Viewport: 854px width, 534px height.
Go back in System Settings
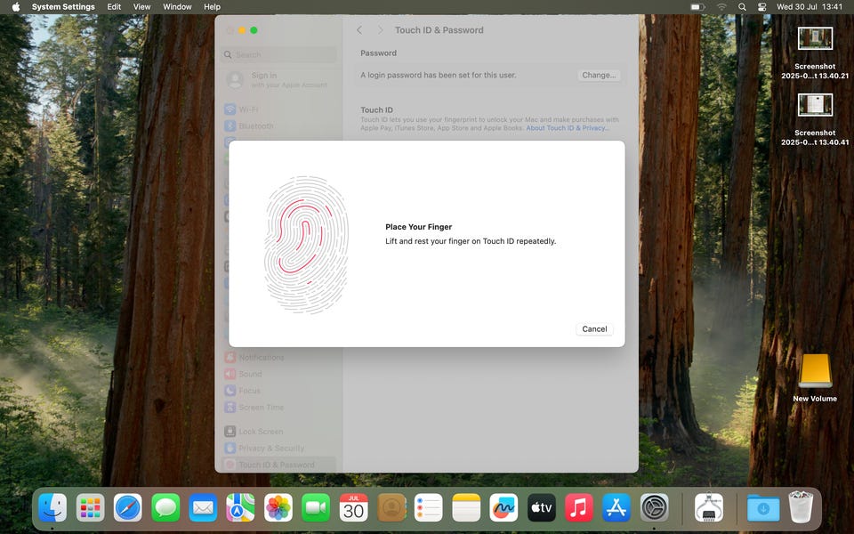pyautogui.click(x=359, y=30)
